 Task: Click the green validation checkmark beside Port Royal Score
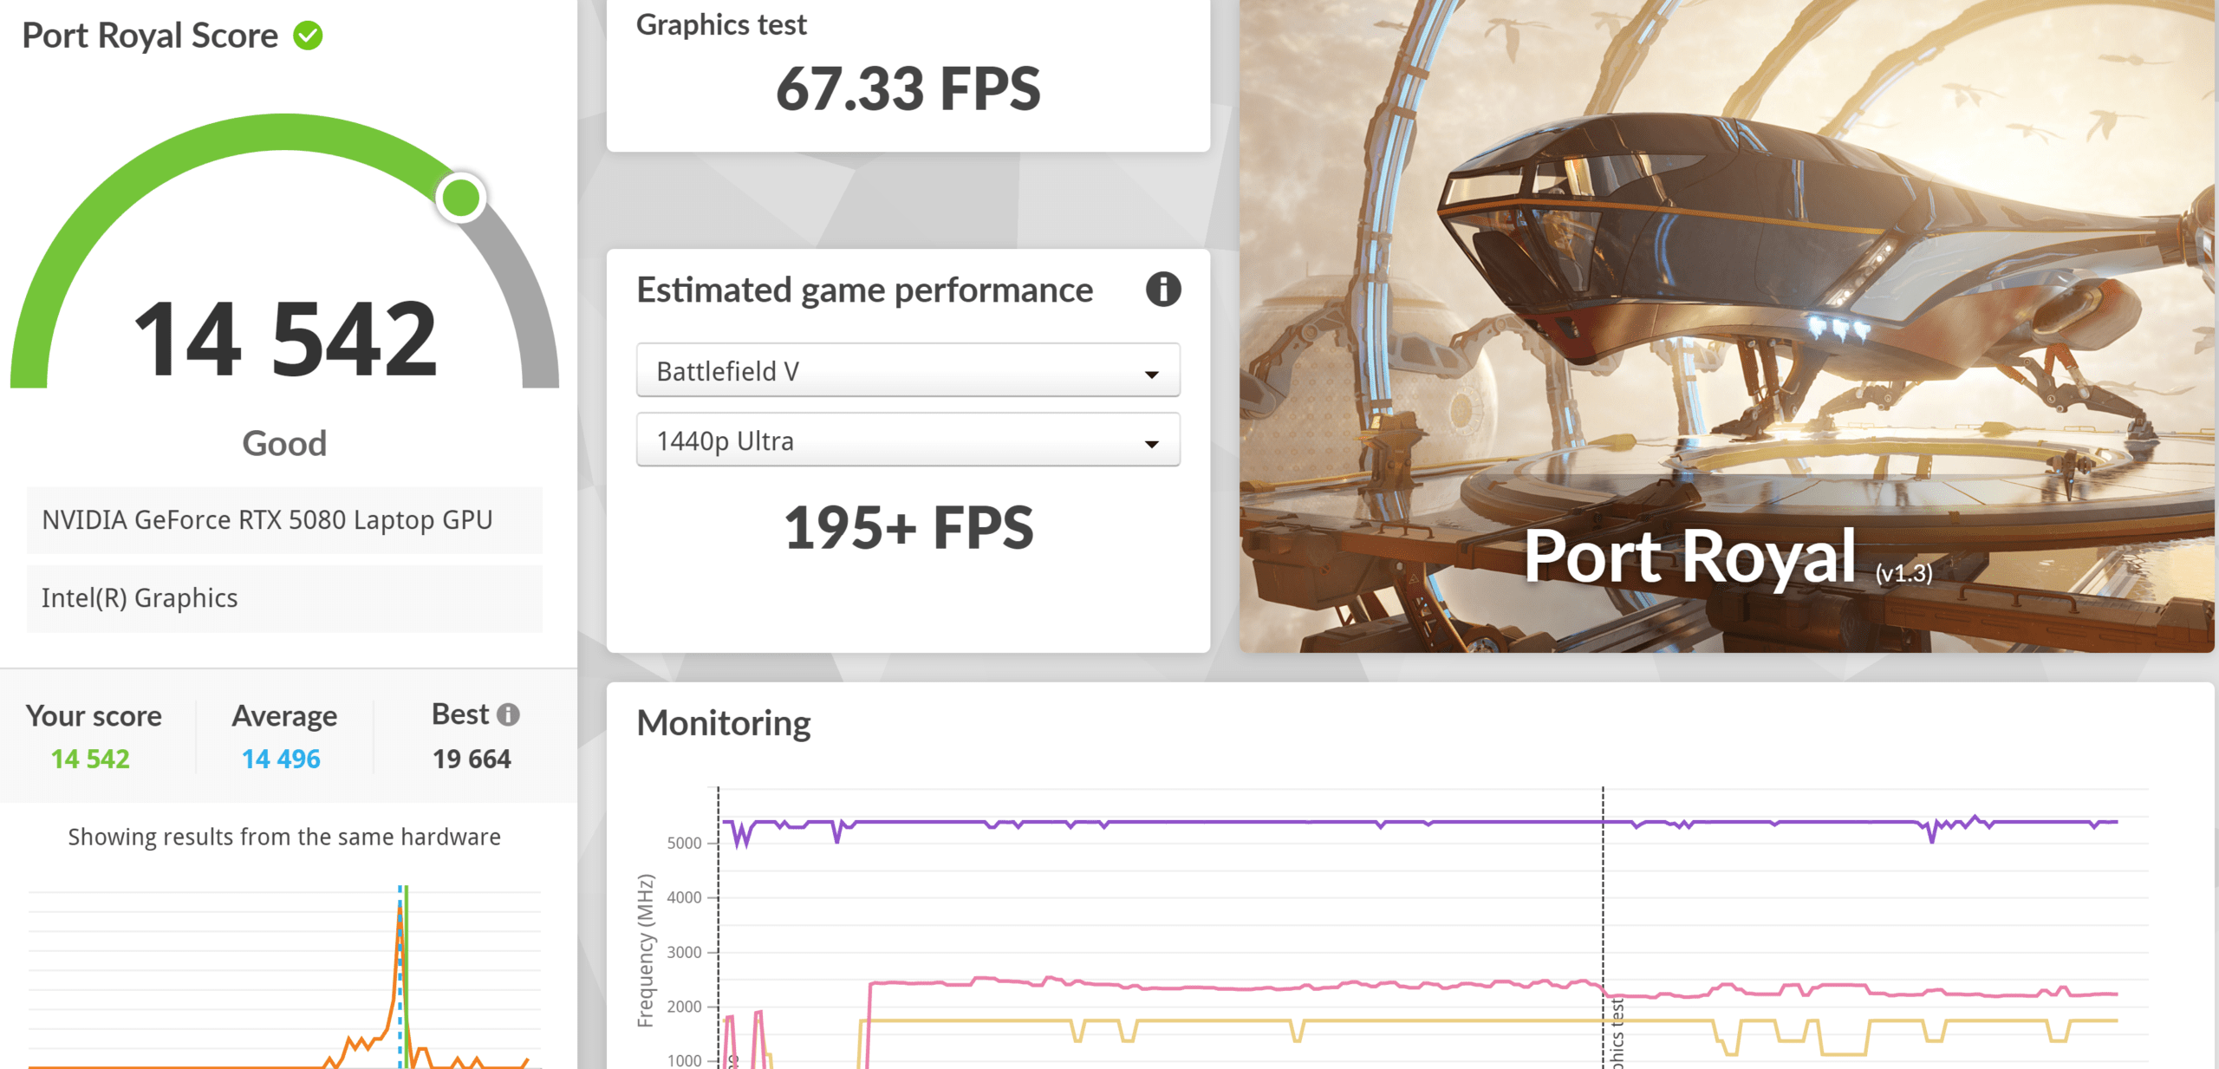308,36
